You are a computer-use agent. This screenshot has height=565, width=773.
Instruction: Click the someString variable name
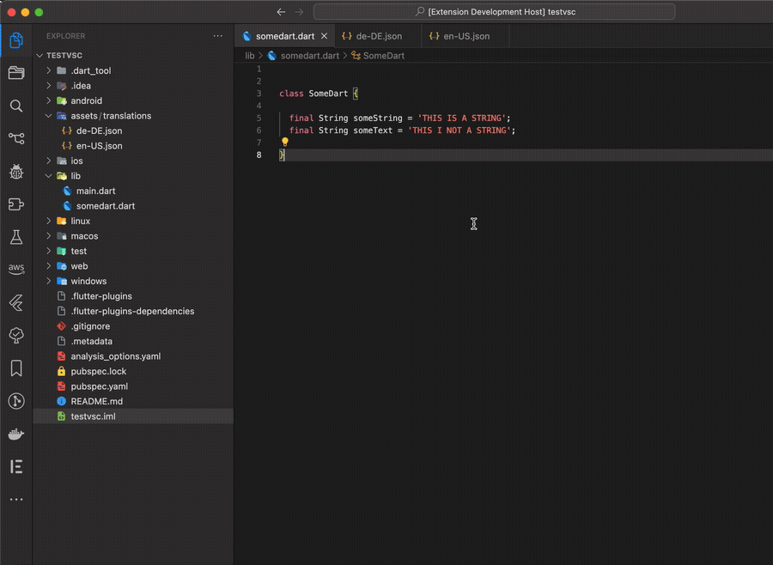pos(378,118)
